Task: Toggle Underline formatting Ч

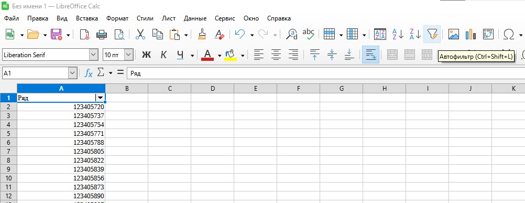Action: click(181, 55)
